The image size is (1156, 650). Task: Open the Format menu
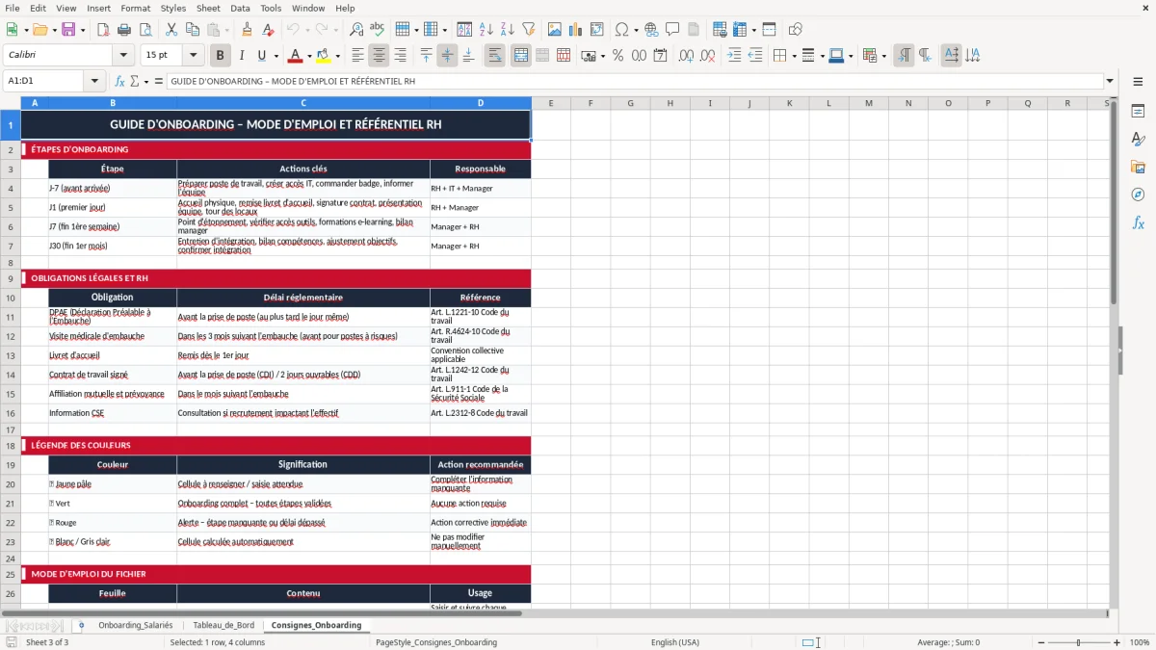(136, 8)
